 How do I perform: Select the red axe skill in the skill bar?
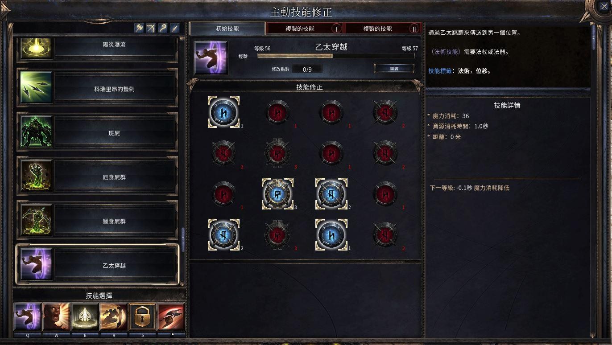(x=171, y=316)
